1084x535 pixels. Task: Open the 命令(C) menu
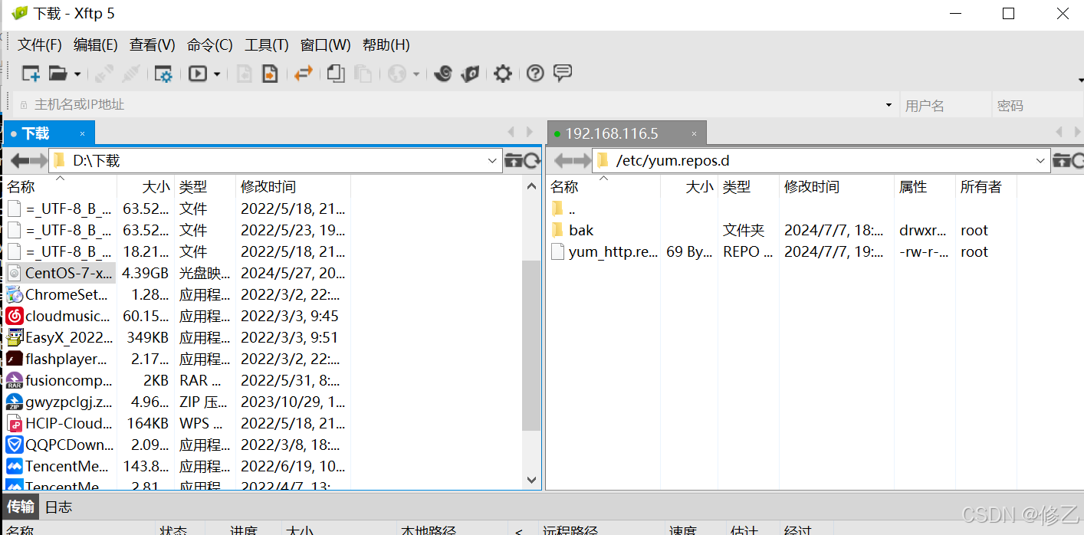(x=210, y=45)
